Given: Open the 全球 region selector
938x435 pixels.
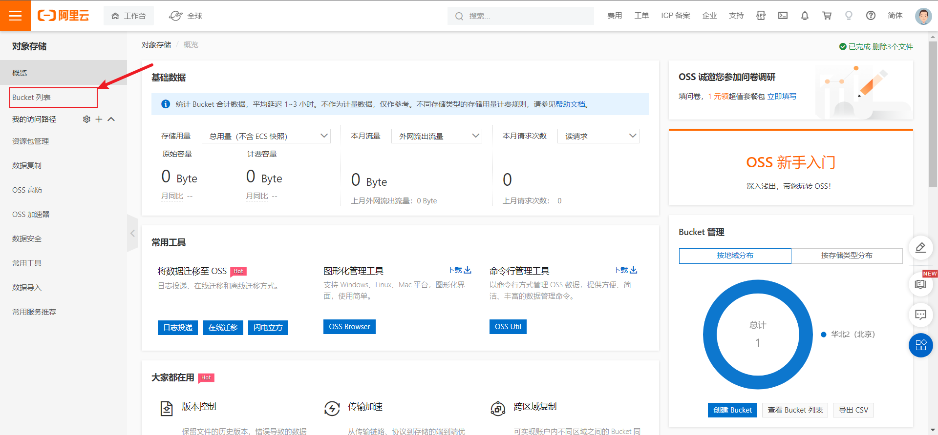Looking at the screenshot, I should (186, 16).
